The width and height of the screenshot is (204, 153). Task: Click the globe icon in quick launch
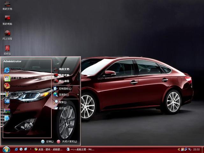point(21,149)
